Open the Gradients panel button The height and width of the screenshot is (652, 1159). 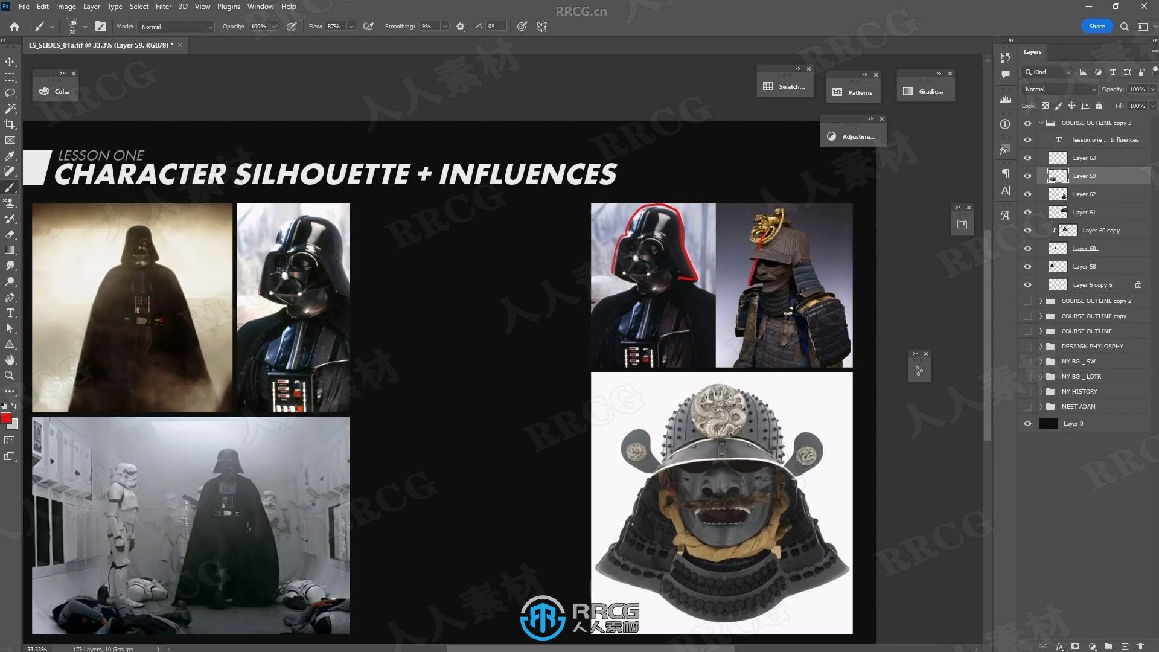924,91
